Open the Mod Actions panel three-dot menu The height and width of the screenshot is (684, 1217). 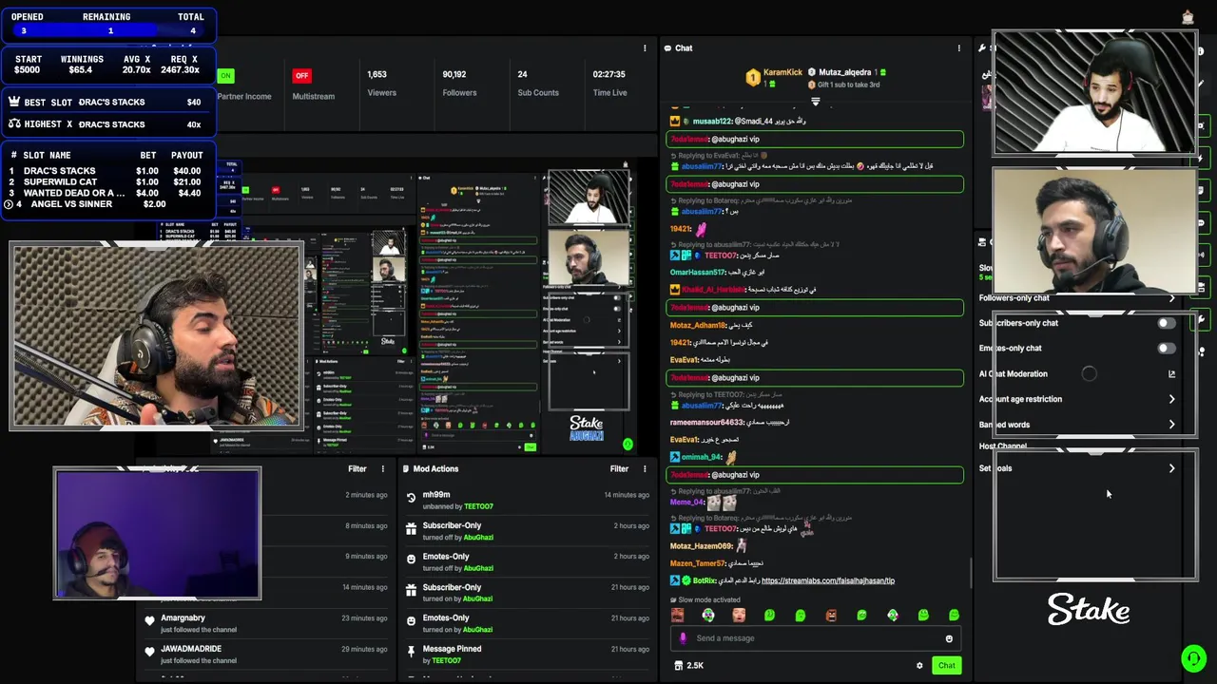pos(645,468)
